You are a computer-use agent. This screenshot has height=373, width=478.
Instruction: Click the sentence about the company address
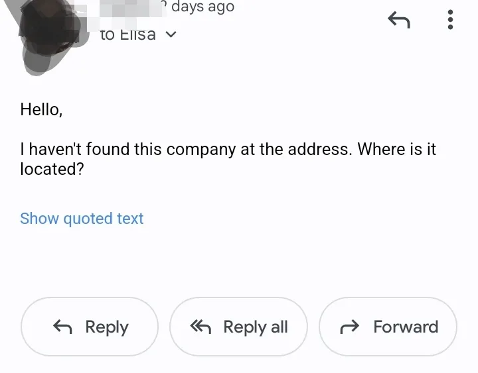point(228,159)
